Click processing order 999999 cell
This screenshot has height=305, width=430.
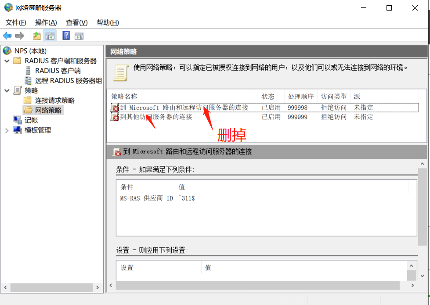[297, 117]
